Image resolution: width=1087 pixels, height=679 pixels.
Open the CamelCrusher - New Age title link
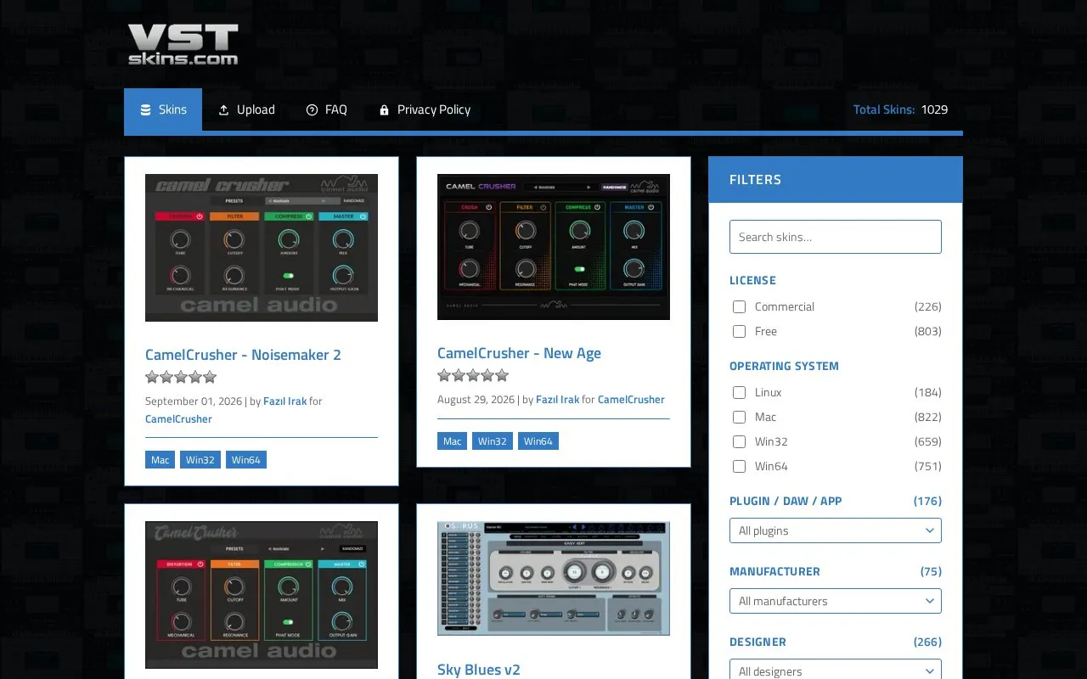pos(519,353)
